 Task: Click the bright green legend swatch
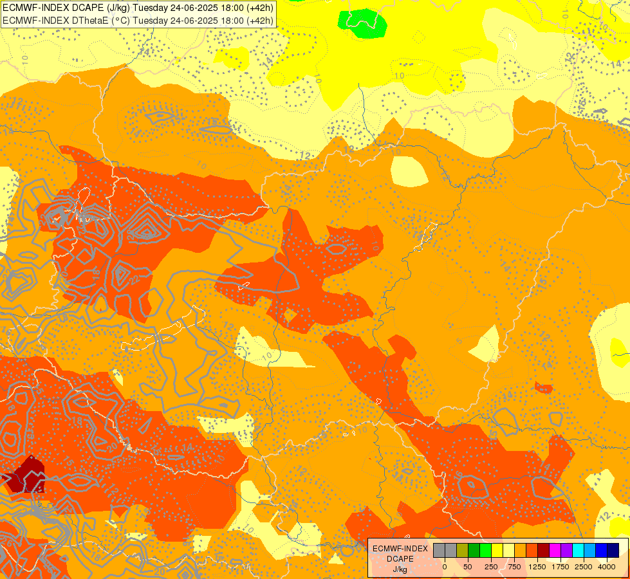tap(485, 550)
